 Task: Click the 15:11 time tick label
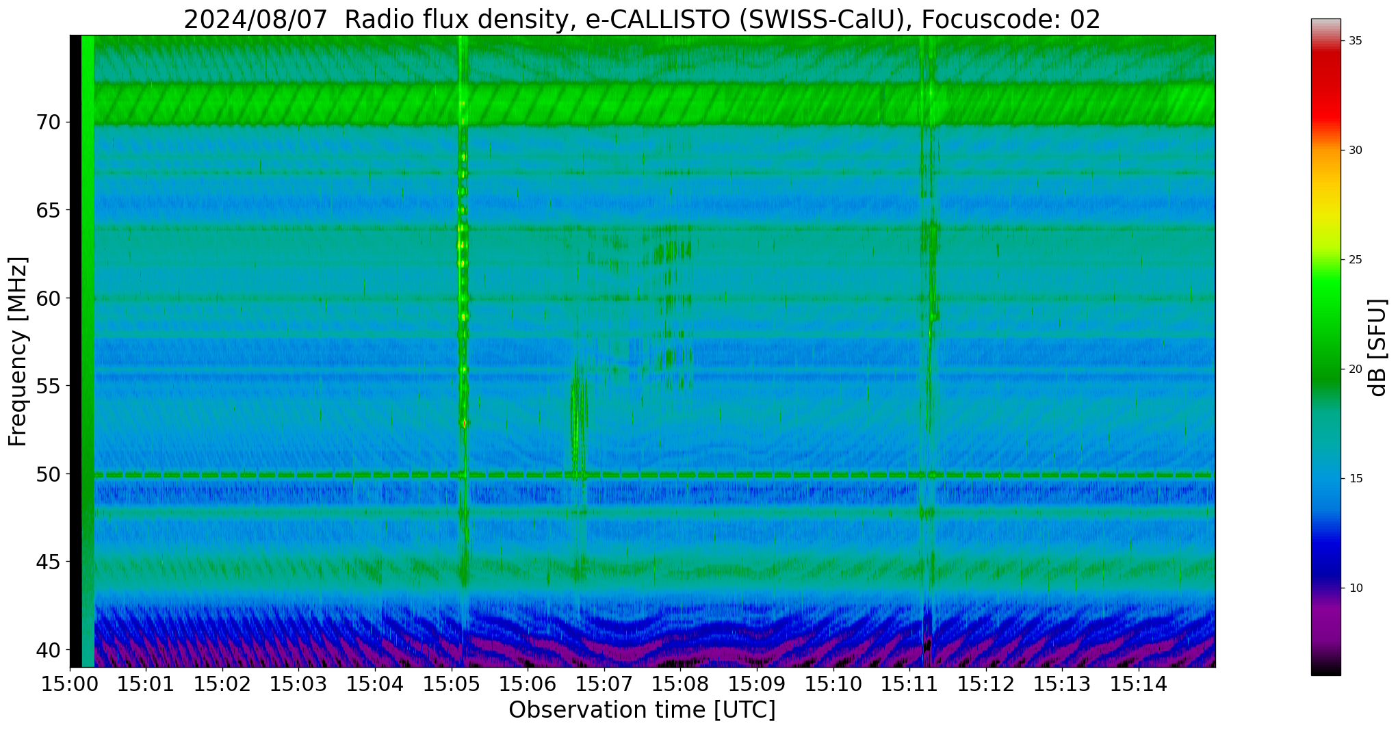pos(910,684)
